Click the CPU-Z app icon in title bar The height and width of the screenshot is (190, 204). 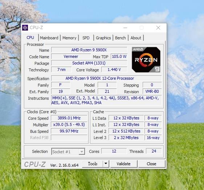coord(25,28)
